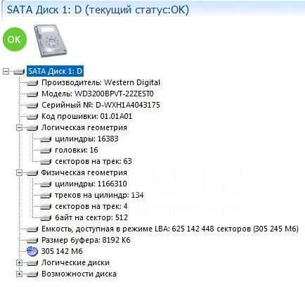
Task: Collapse the Логическая геометрия branch
Action: (19, 128)
